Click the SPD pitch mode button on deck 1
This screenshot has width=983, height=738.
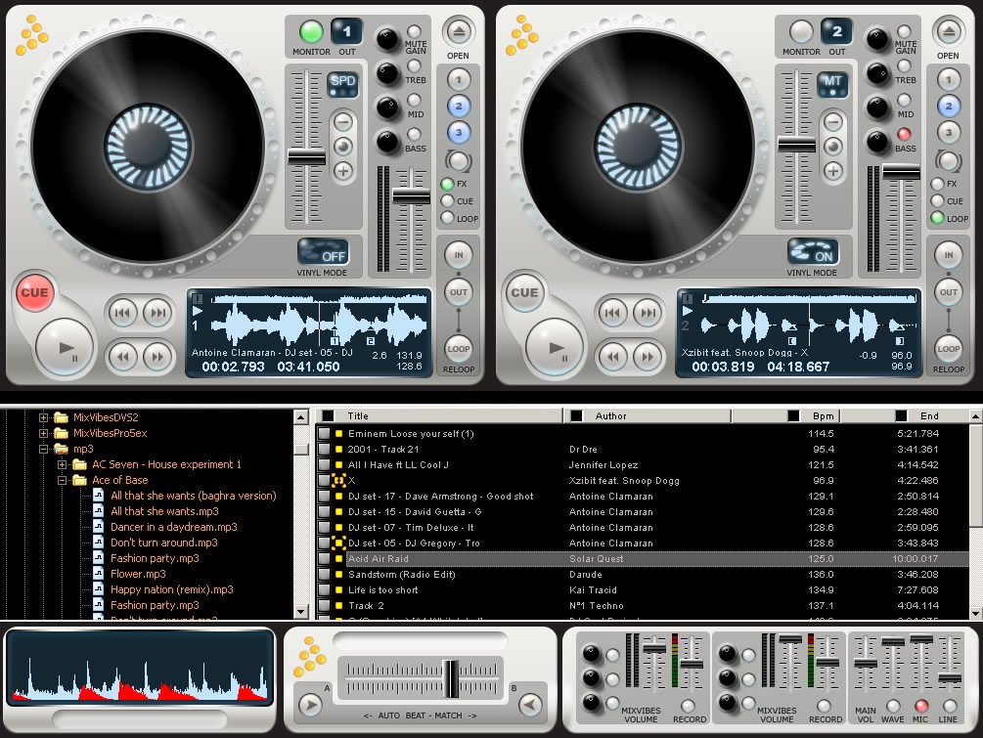tap(343, 84)
